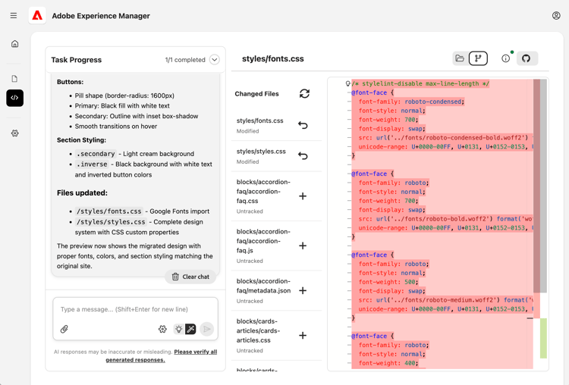The height and width of the screenshot is (385, 569).
Task: Open the user profile icon
Action: pyautogui.click(x=556, y=16)
